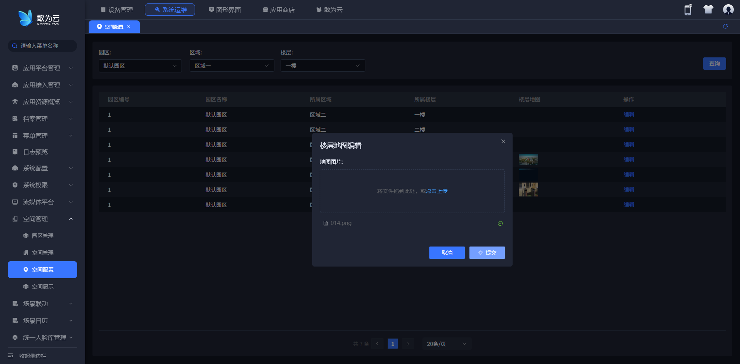Select the 空间配置 submenu item in sidebar
This screenshot has height=364, width=740.
[x=42, y=270]
